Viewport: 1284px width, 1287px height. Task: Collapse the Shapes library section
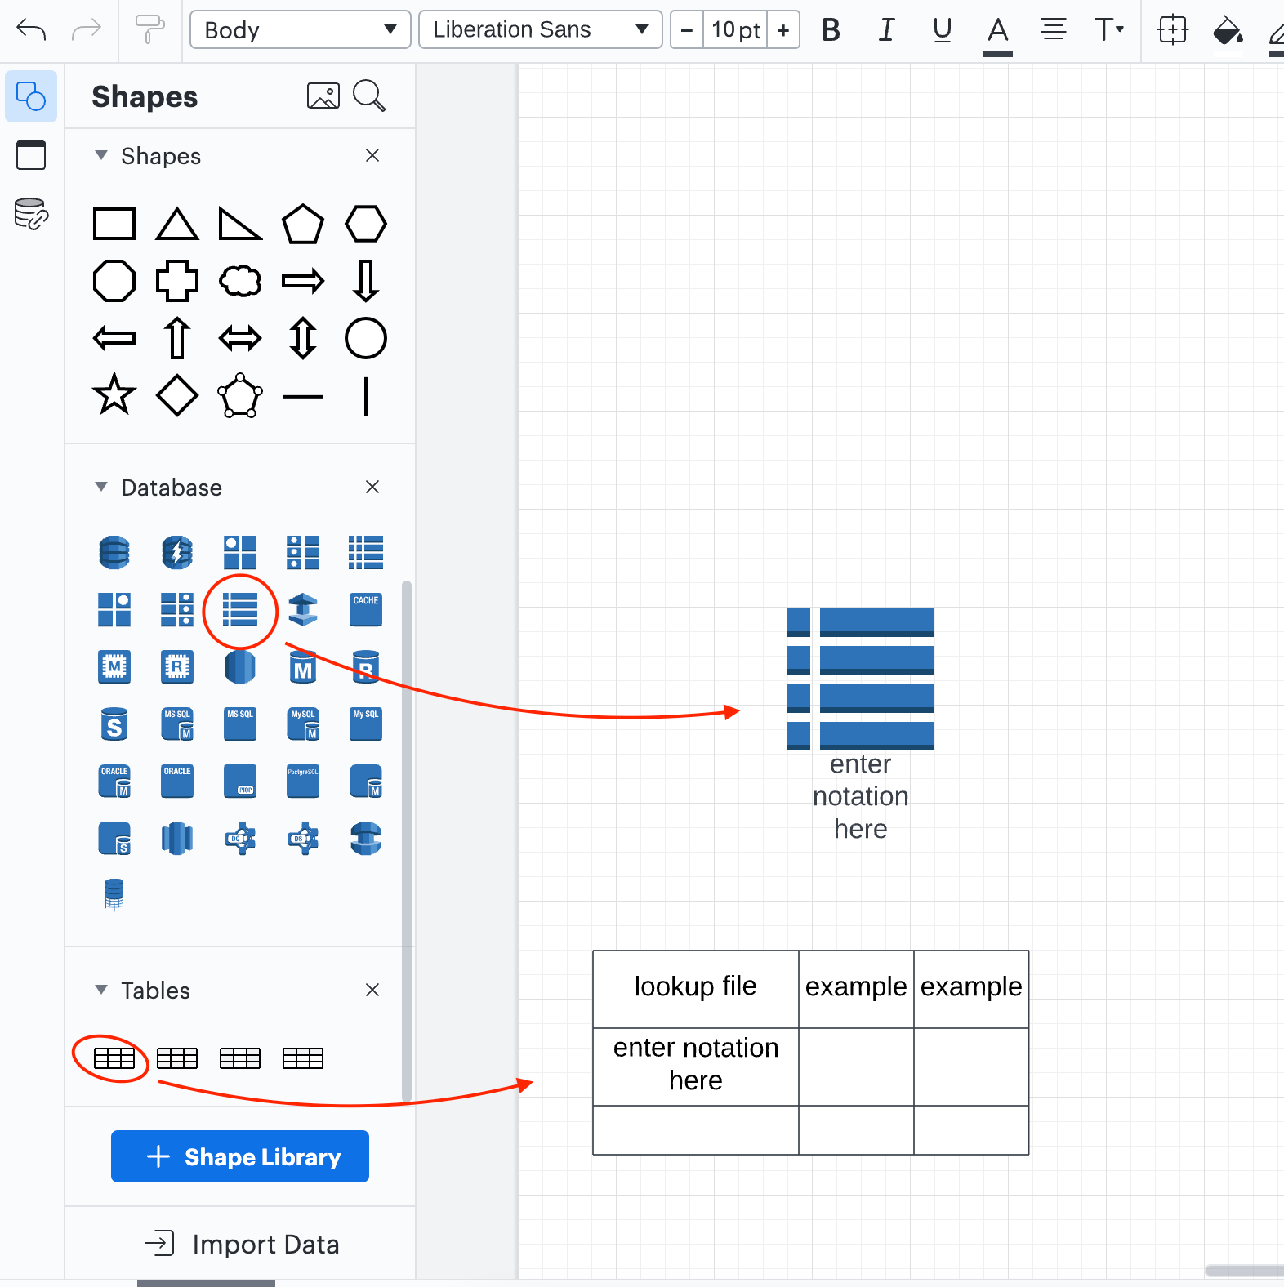101,155
